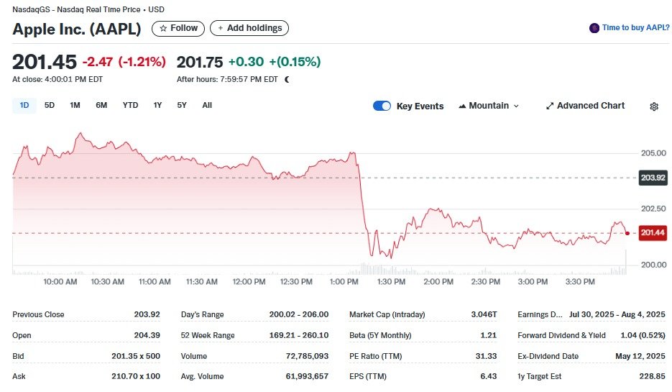Image resolution: width=672 pixels, height=392 pixels.
Task: Switch to the 5D time range
Action: coord(50,105)
